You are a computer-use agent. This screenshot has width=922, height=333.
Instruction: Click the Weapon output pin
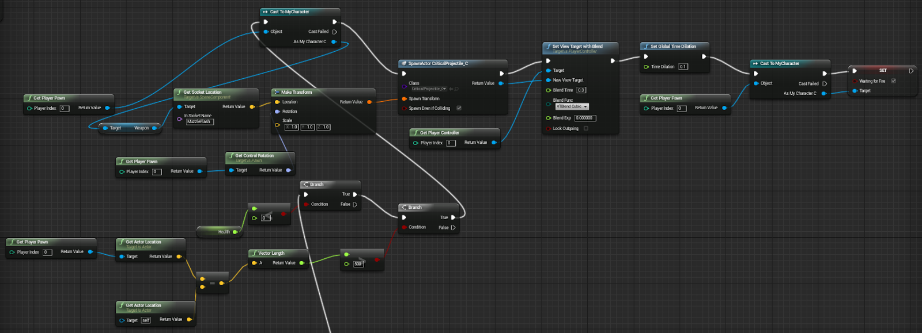[x=154, y=128]
